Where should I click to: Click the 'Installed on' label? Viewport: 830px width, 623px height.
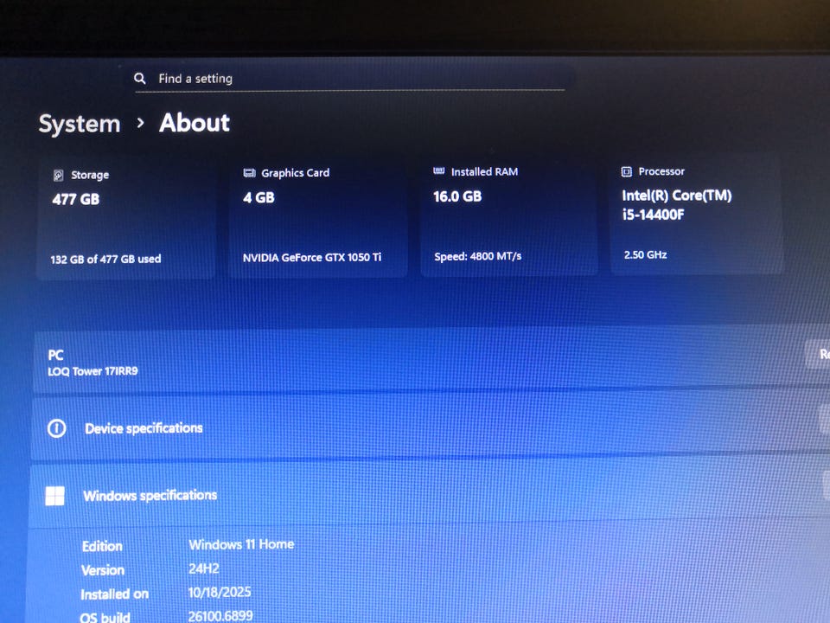(x=114, y=594)
